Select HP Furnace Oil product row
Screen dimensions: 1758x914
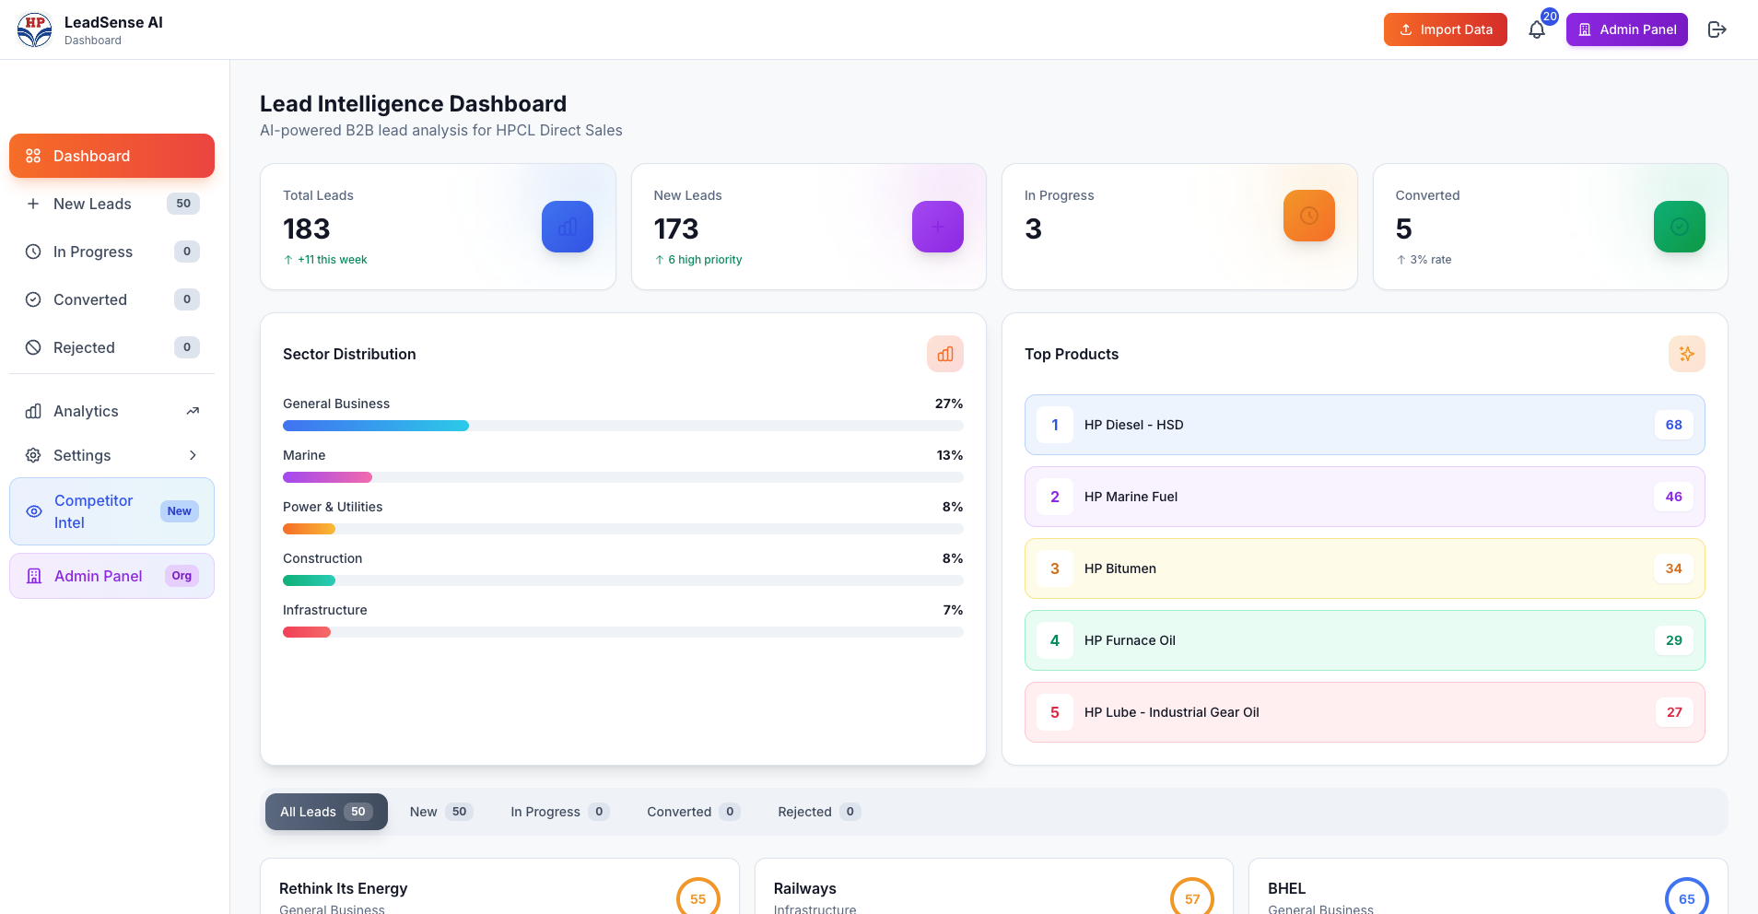coord(1365,640)
